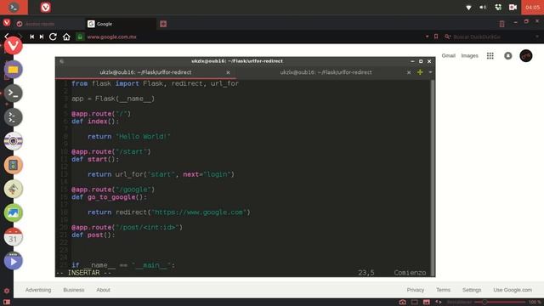Open the yellow files app in dock
Viewport: 544px width, 306px height.
(14, 70)
